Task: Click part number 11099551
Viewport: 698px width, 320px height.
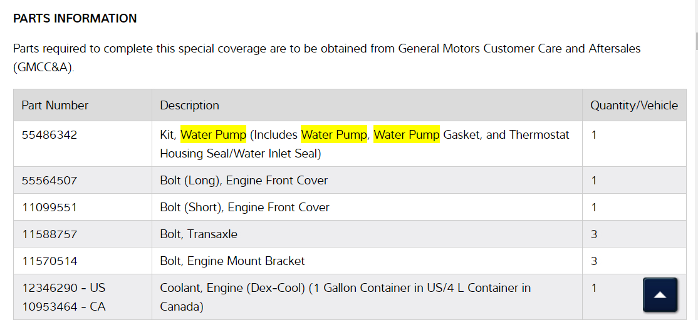Action: click(x=49, y=207)
